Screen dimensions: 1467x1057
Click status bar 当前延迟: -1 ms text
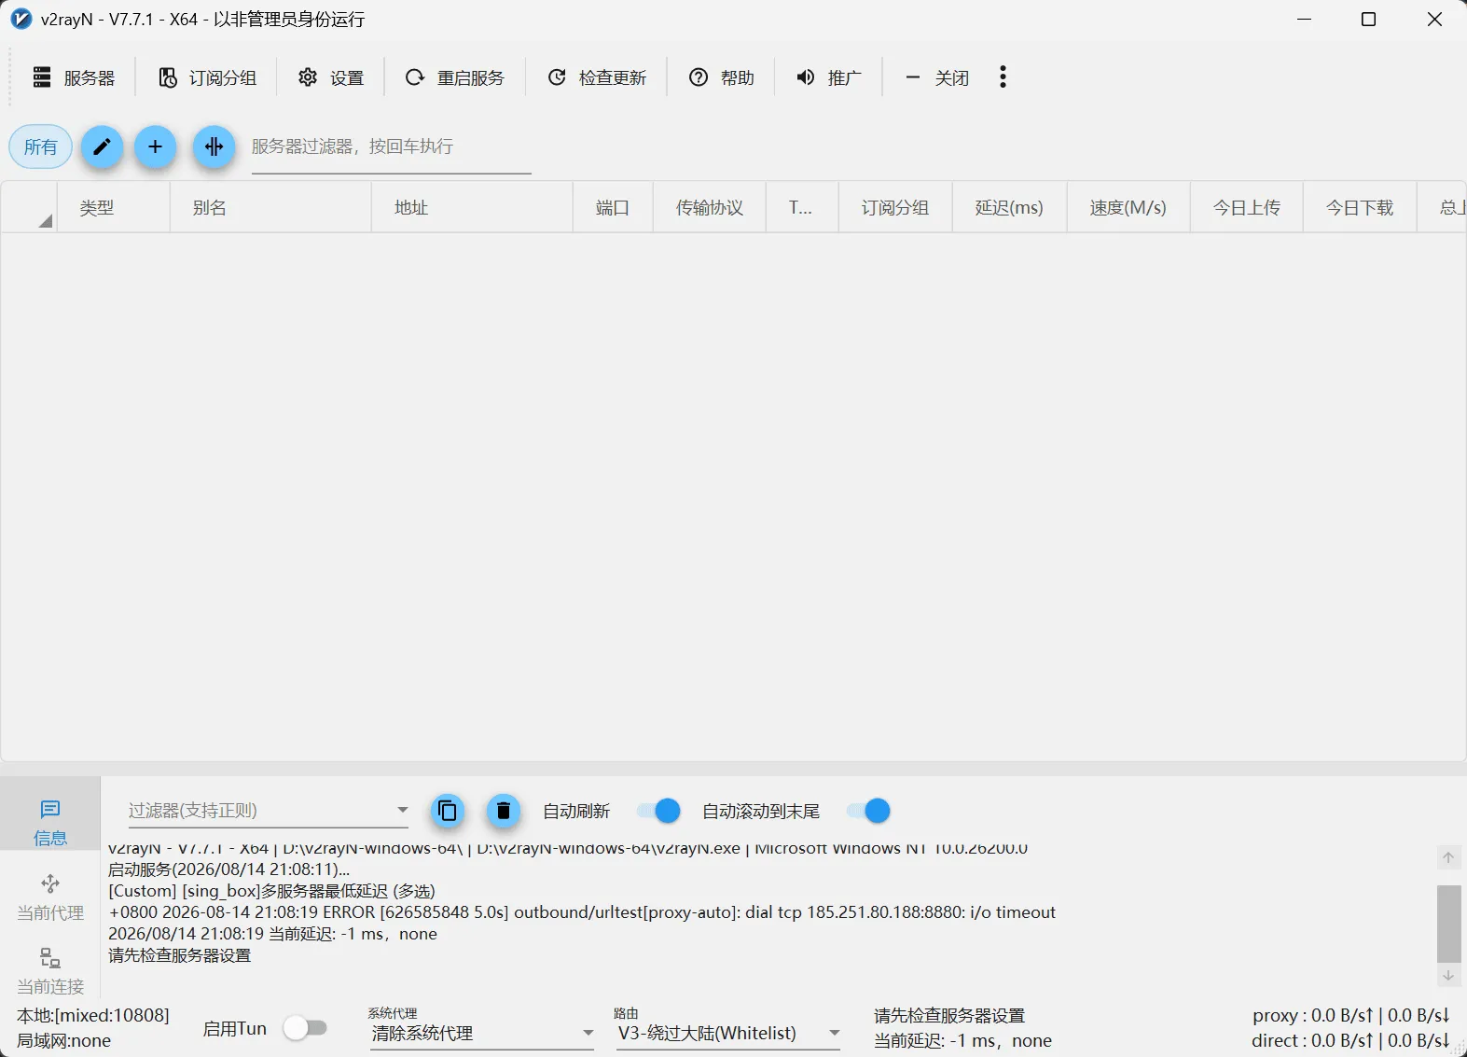[962, 1040]
